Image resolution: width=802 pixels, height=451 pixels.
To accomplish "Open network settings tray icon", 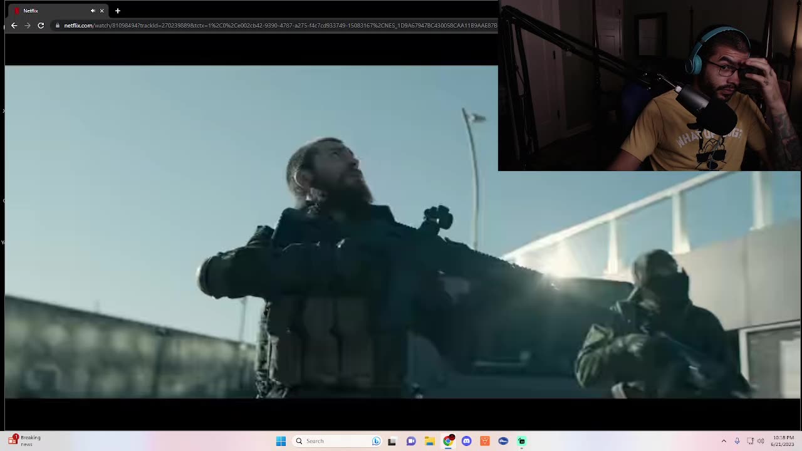I will pos(750,441).
